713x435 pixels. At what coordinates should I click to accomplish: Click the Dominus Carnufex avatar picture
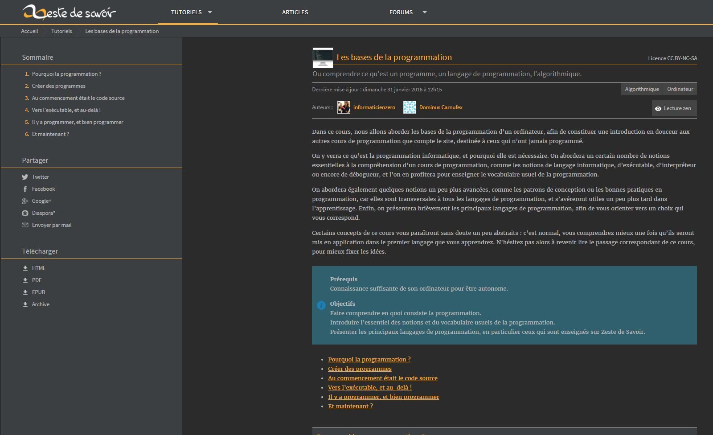click(x=410, y=107)
